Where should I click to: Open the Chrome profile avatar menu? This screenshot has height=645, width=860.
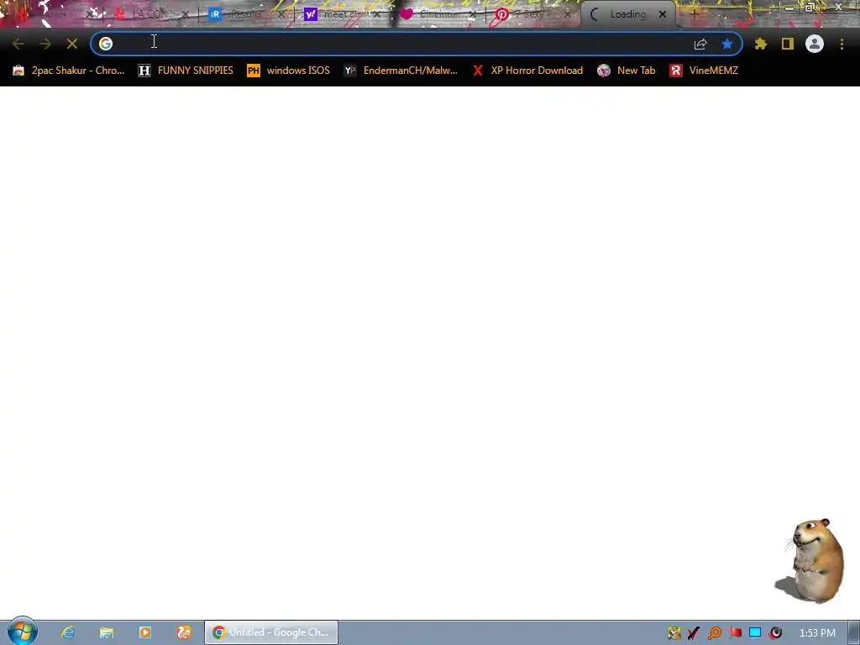pos(815,44)
